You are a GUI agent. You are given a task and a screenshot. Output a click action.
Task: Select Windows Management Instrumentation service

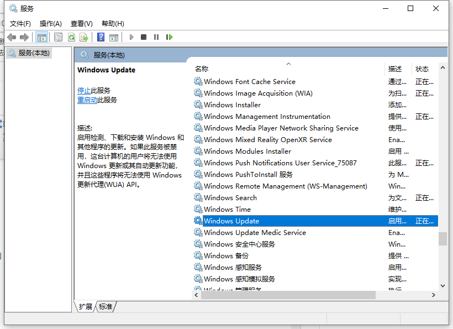(x=315, y=116)
